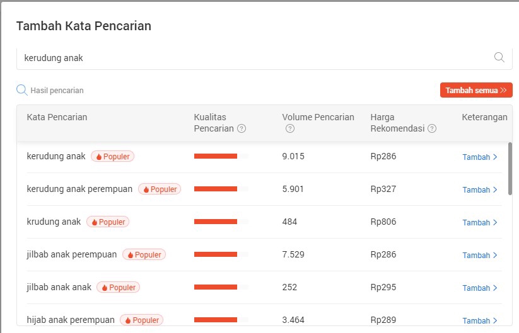
Task: Click Tambah for hijab anak perempuan
Action: (x=480, y=320)
